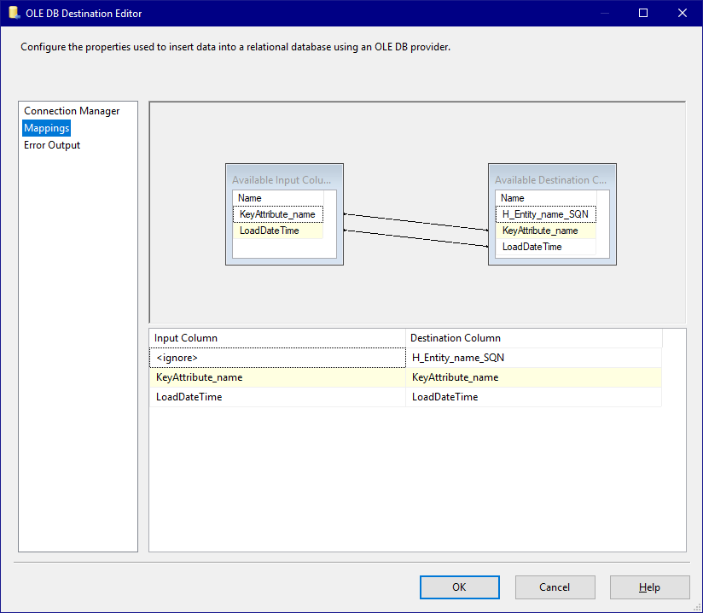
Task: Open the LoadDateTime input column cell in grid
Action: (x=277, y=397)
